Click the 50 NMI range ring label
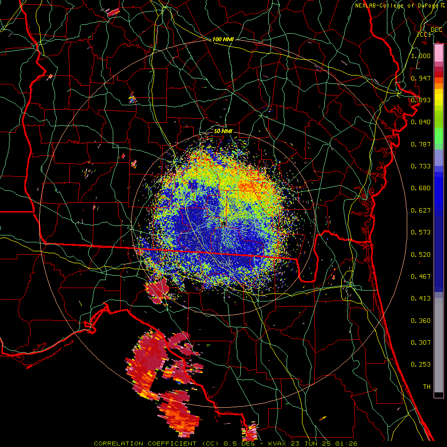 223,131
